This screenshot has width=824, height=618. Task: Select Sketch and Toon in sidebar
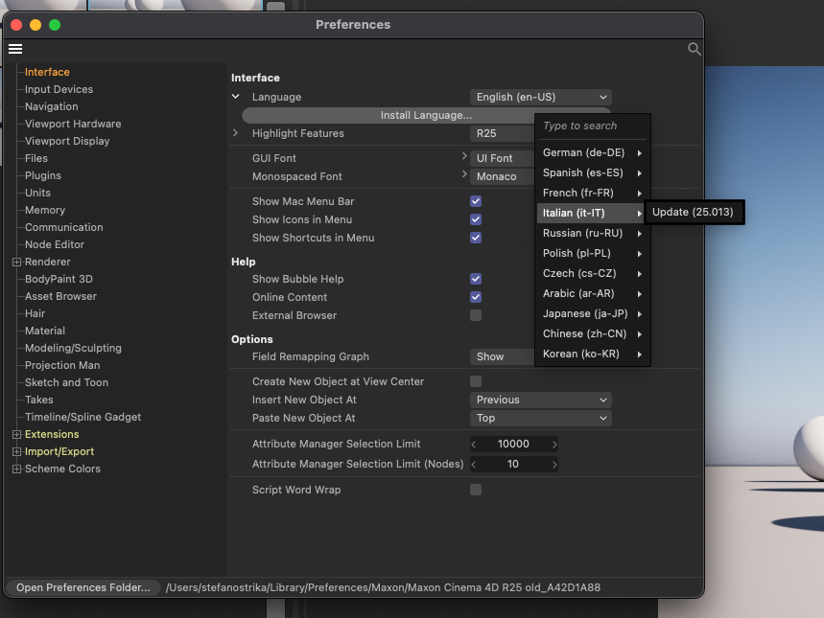67,382
